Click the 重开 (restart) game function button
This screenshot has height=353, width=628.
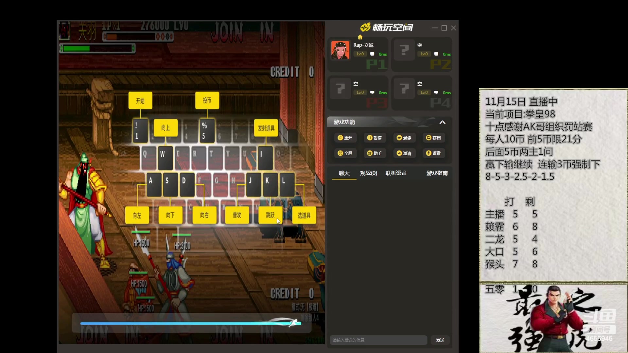coord(345,138)
